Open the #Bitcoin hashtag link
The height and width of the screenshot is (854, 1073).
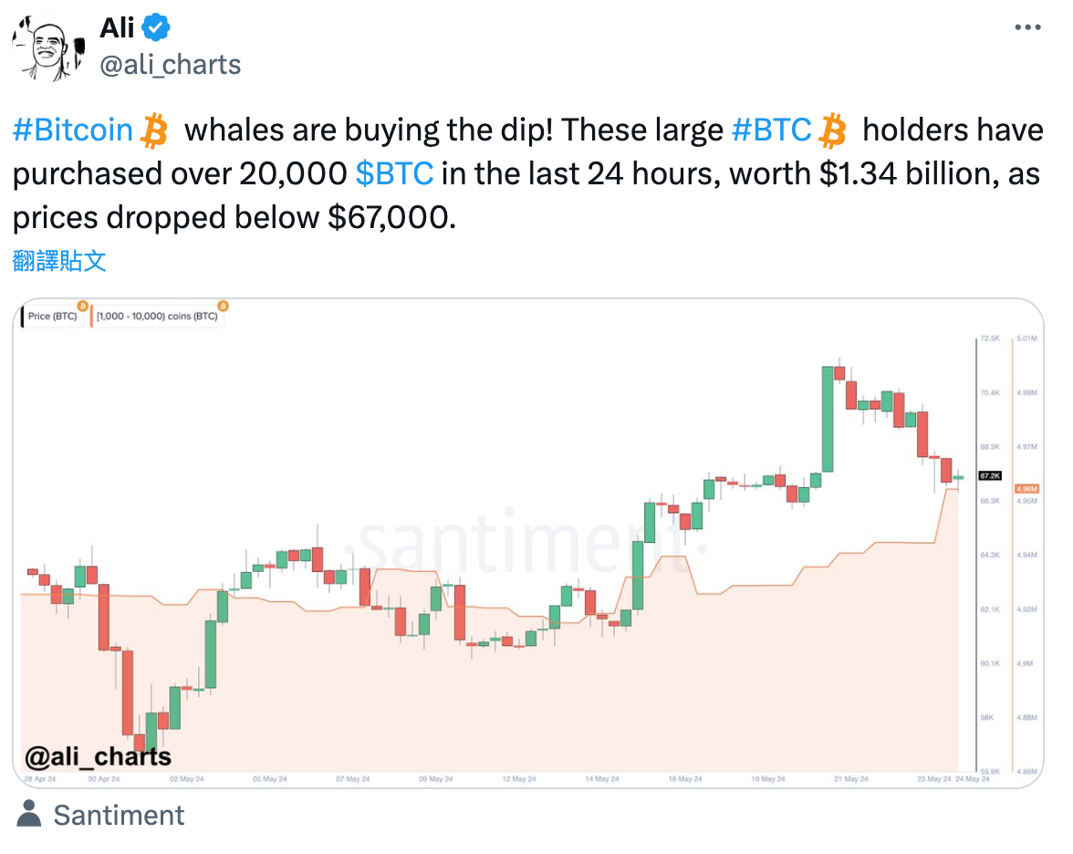click(73, 130)
